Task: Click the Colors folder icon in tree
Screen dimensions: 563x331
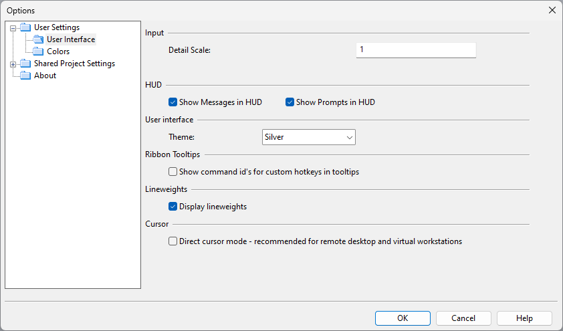Action: pyautogui.click(x=38, y=51)
